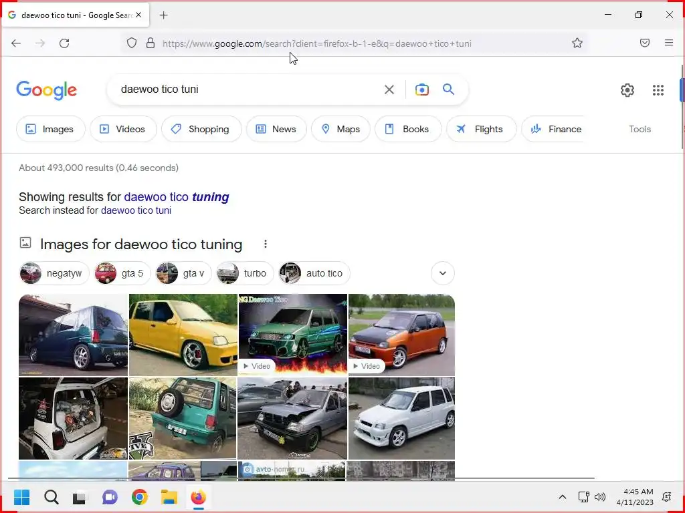The width and height of the screenshot is (685, 513).
Task: Click the Google search text field
Action: [247, 90]
